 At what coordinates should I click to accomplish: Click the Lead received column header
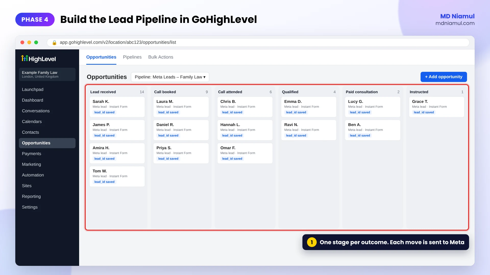(x=103, y=92)
